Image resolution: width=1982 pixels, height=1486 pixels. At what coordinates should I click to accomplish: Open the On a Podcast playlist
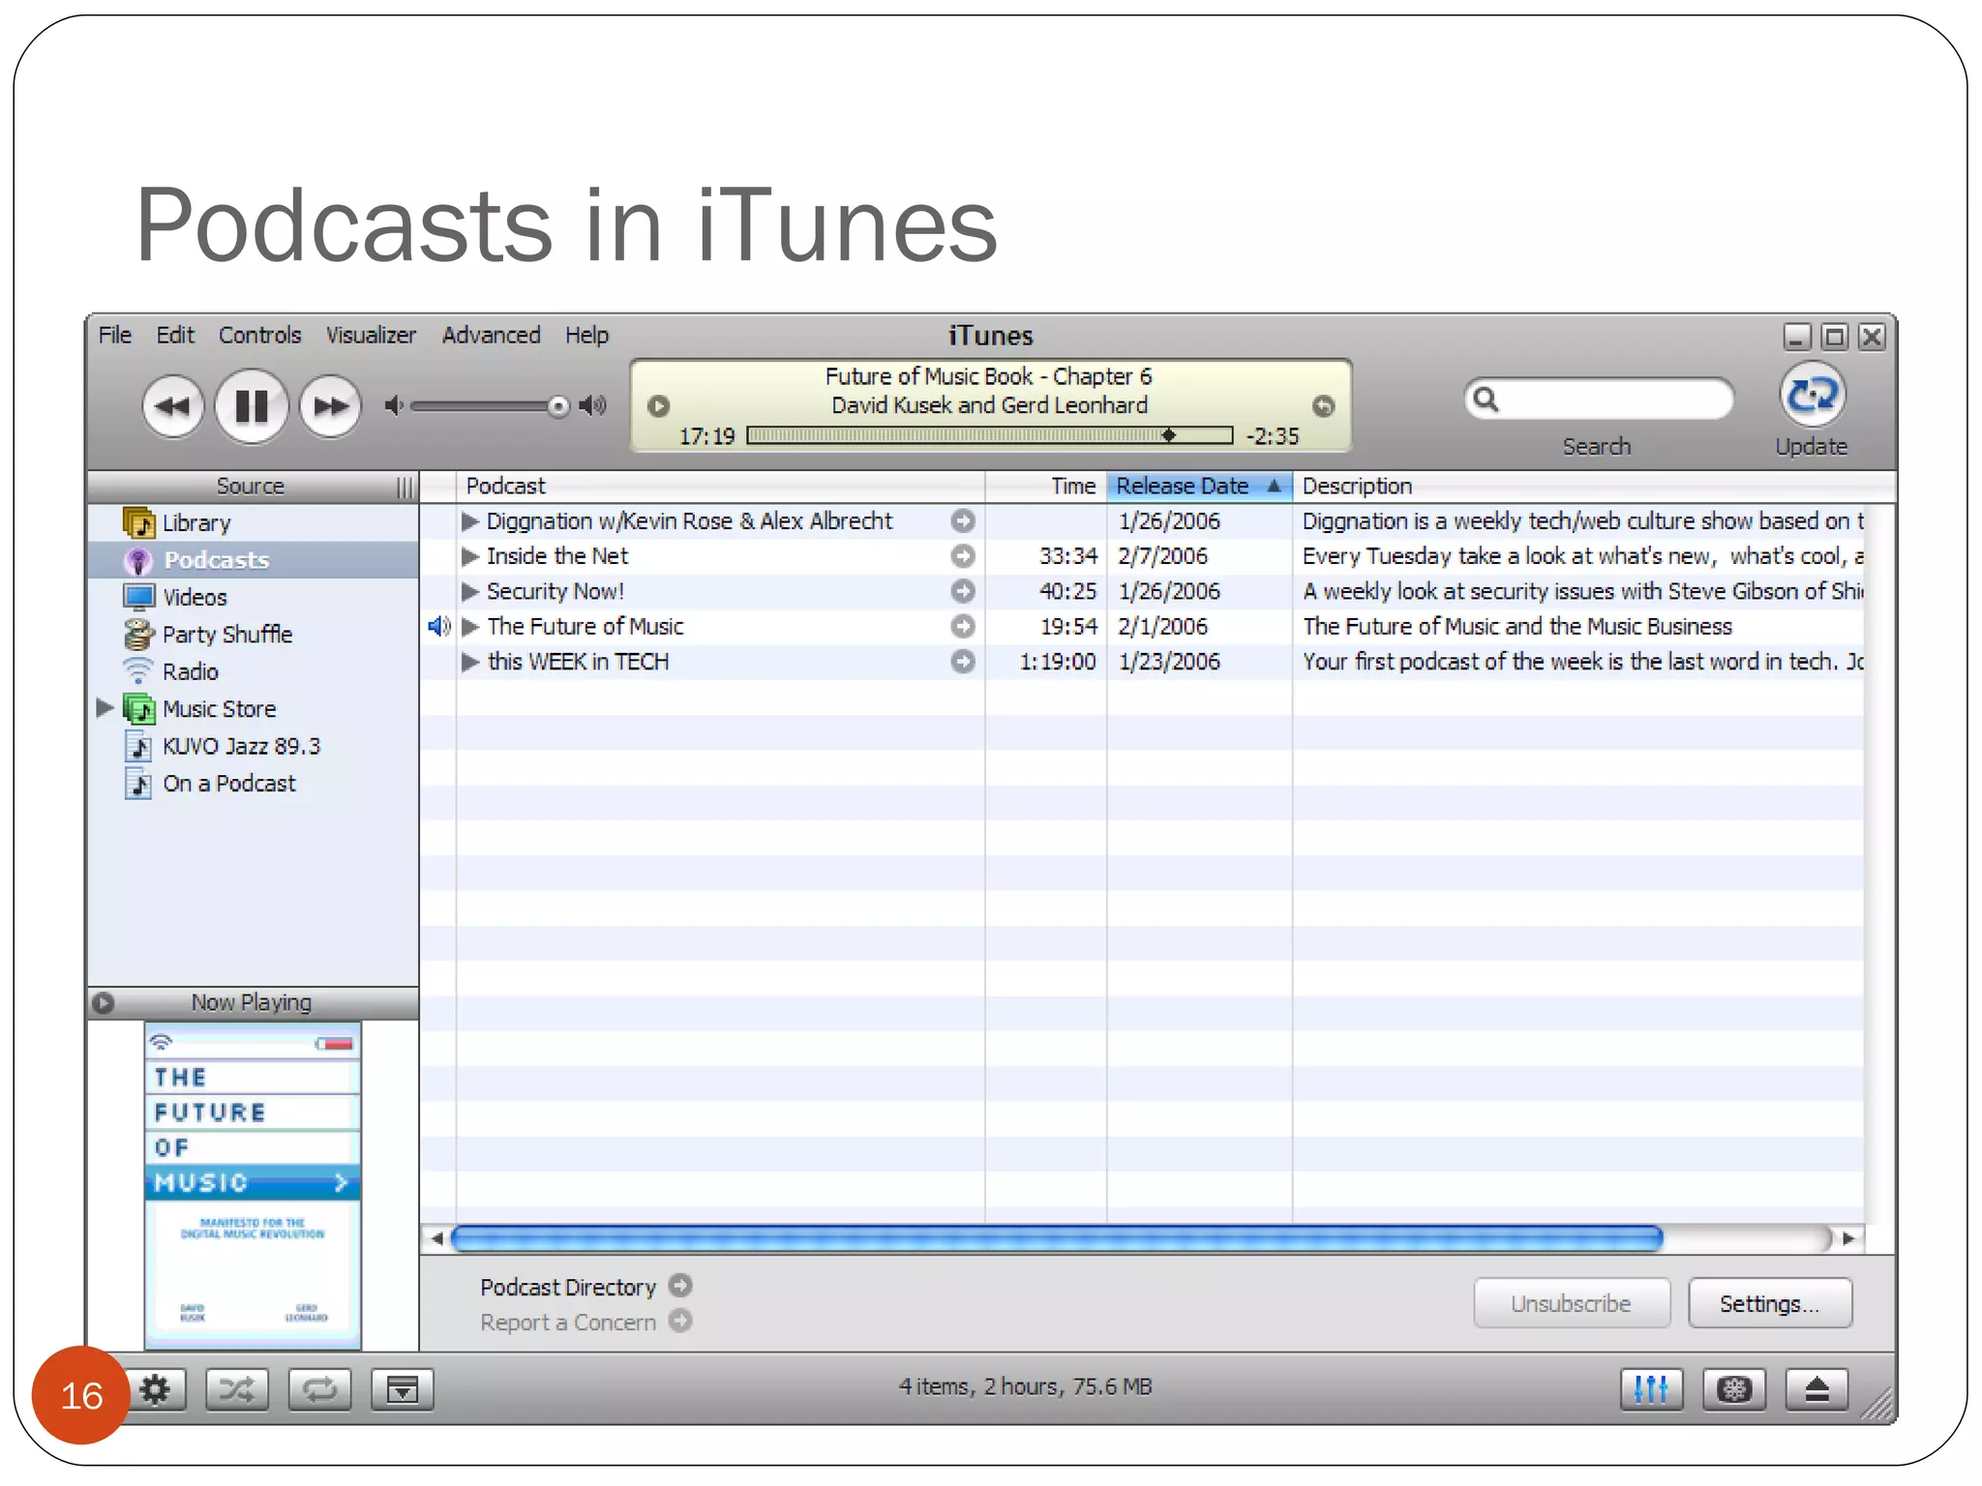(254, 784)
